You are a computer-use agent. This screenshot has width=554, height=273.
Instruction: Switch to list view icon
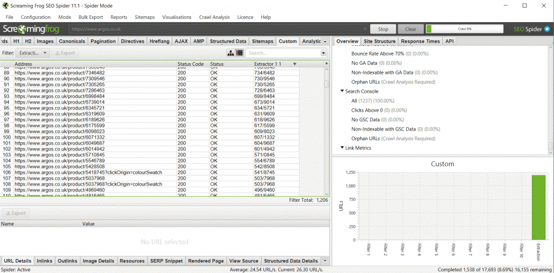point(240,53)
